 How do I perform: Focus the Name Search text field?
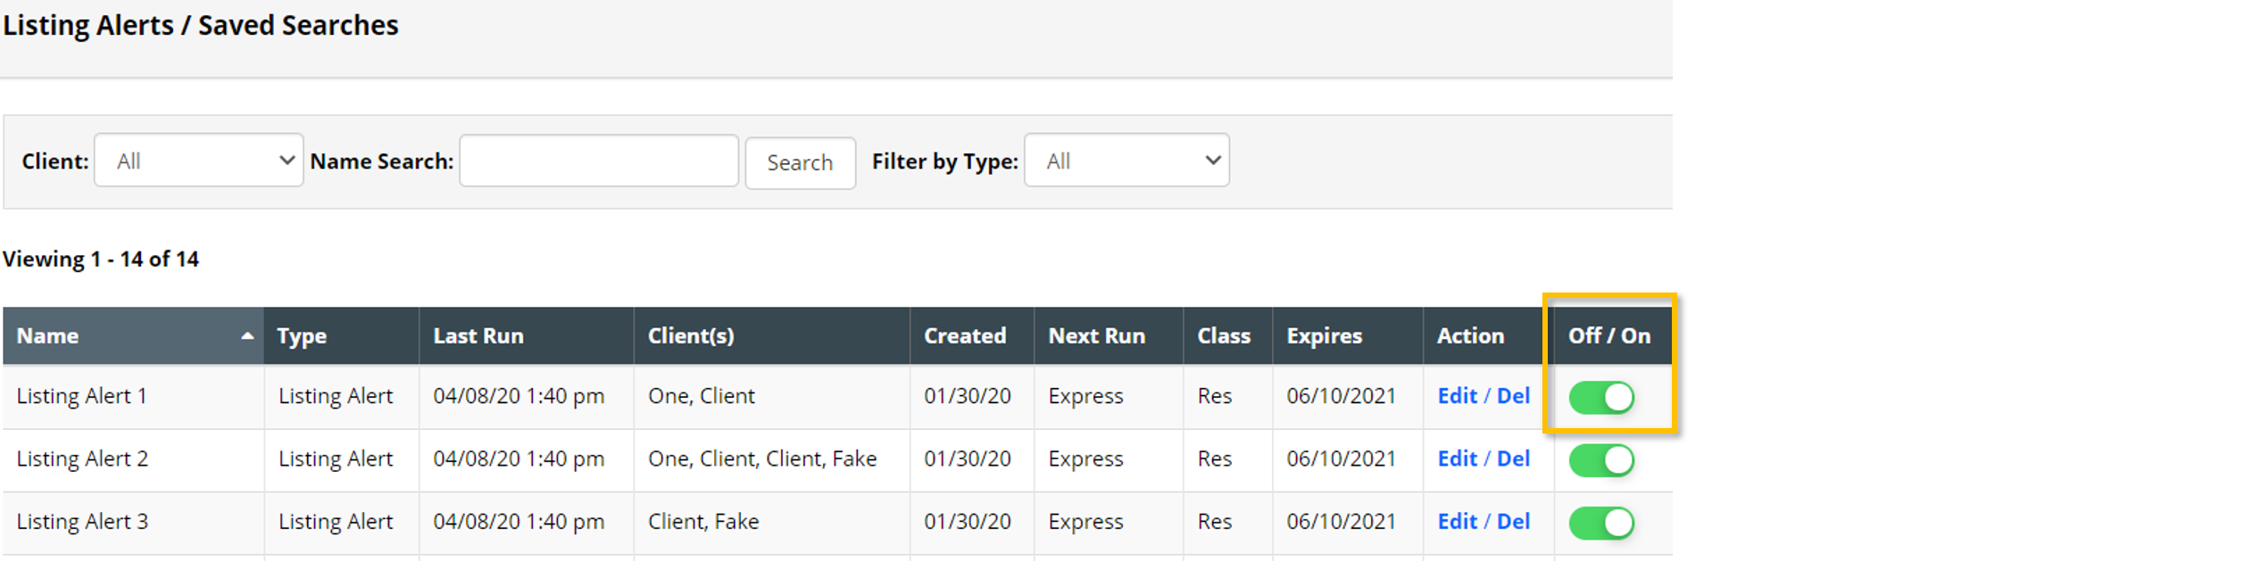pos(598,161)
